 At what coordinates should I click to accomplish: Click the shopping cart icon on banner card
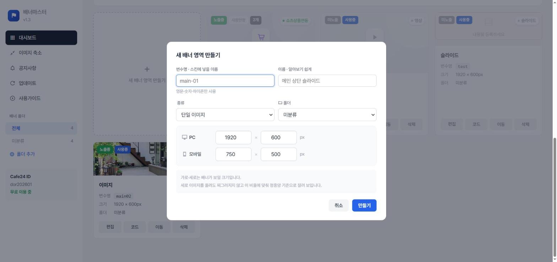coord(261,37)
